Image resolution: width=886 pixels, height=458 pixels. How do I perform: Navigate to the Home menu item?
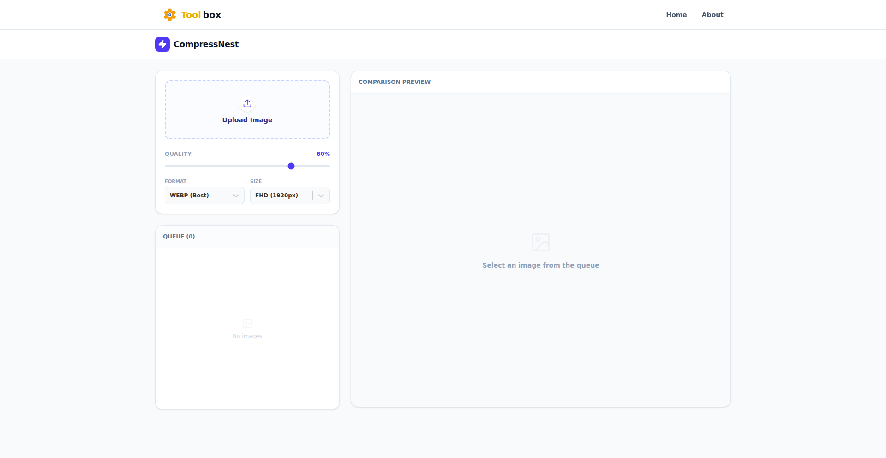(676, 14)
